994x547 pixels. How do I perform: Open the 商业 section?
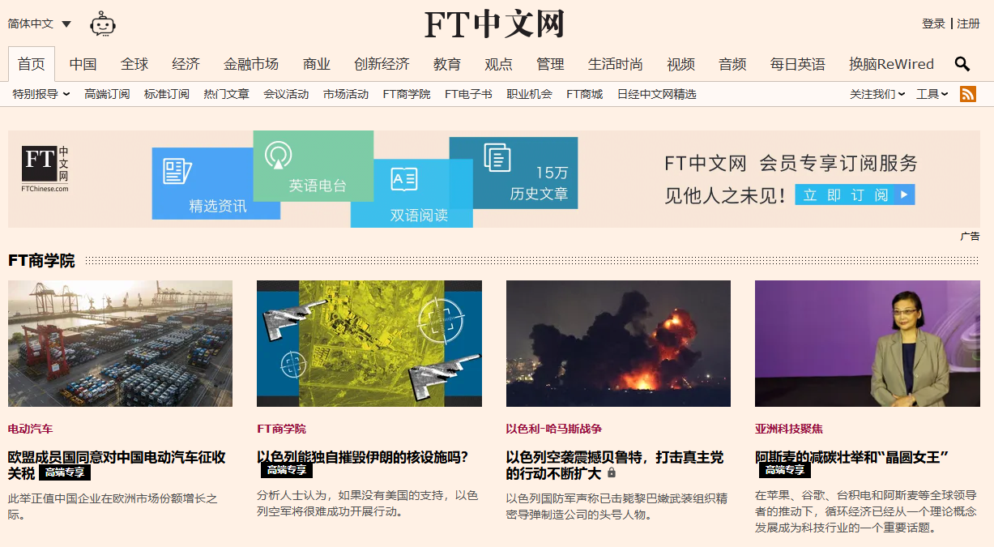pyautogui.click(x=317, y=64)
